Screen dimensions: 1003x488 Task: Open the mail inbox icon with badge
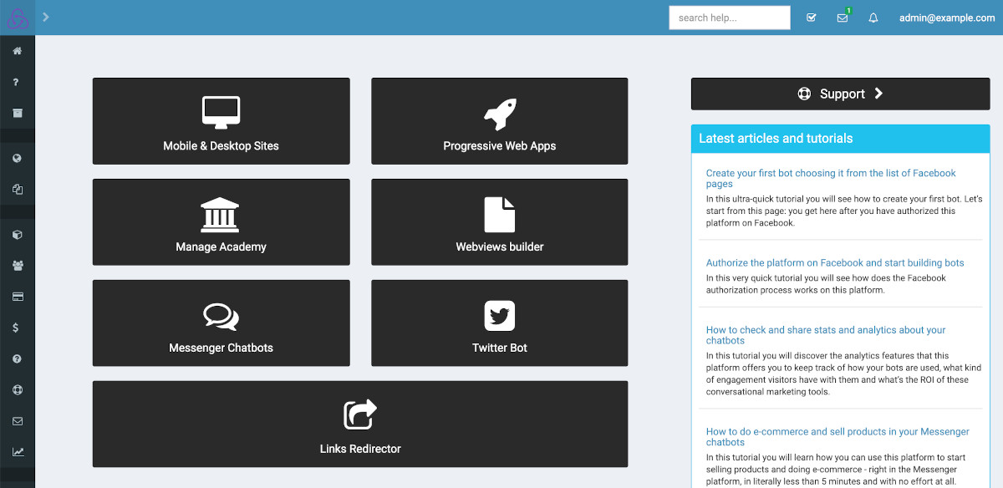pyautogui.click(x=843, y=18)
